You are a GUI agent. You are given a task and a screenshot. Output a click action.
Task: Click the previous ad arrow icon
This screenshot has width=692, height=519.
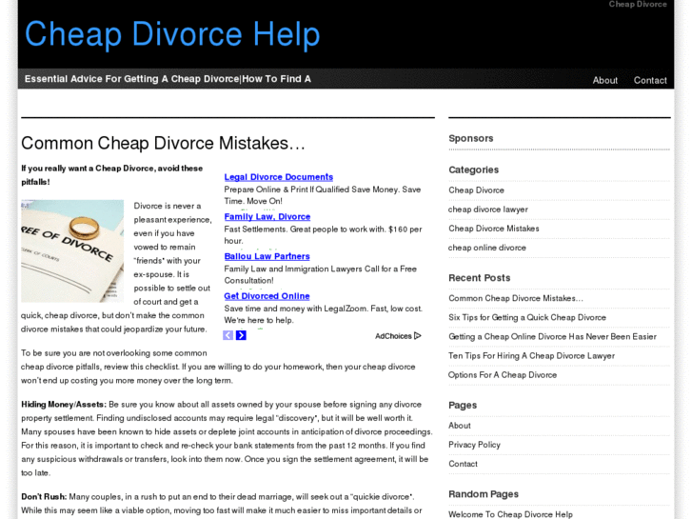227,335
